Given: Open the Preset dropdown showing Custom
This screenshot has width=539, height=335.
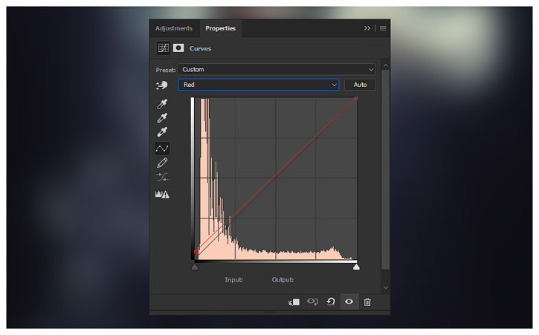Looking at the screenshot, I should pyautogui.click(x=277, y=70).
